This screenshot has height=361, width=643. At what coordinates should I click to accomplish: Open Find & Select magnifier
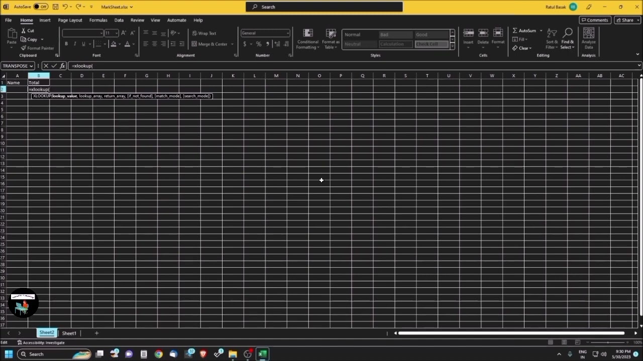click(x=568, y=39)
